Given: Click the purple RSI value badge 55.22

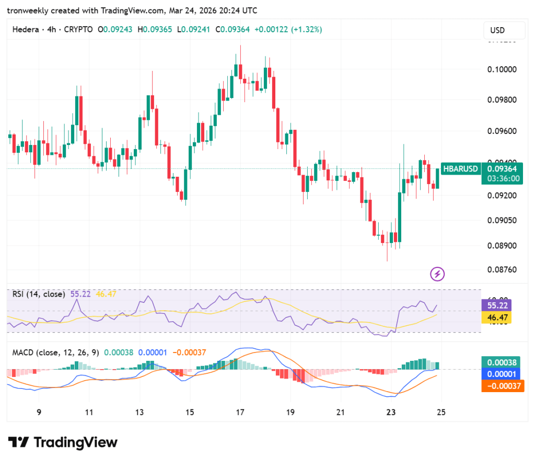Looking at the screenshot, I should [x=495, y=306].
